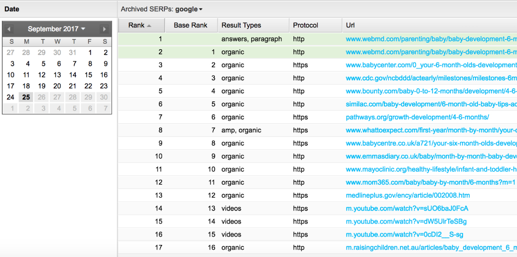517x257 pixels.
Task: Click the mayoclinic.org healthy-lifestyle link
Action: point(431,169)
